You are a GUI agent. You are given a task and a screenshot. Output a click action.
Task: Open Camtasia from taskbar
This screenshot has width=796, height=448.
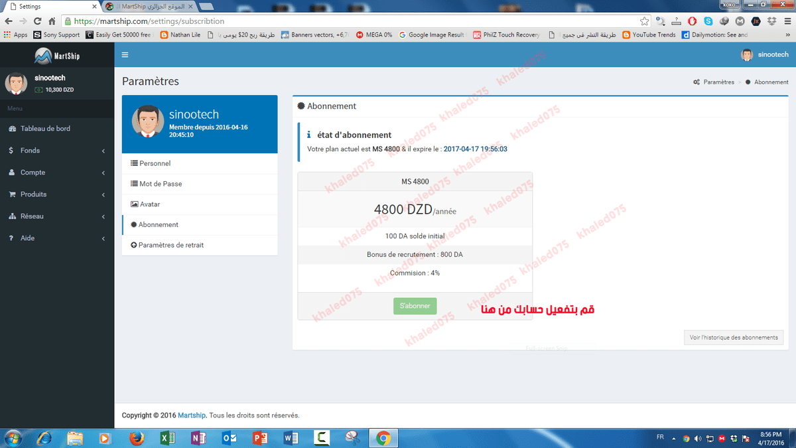pyautogui.click(x=322, y=438)
